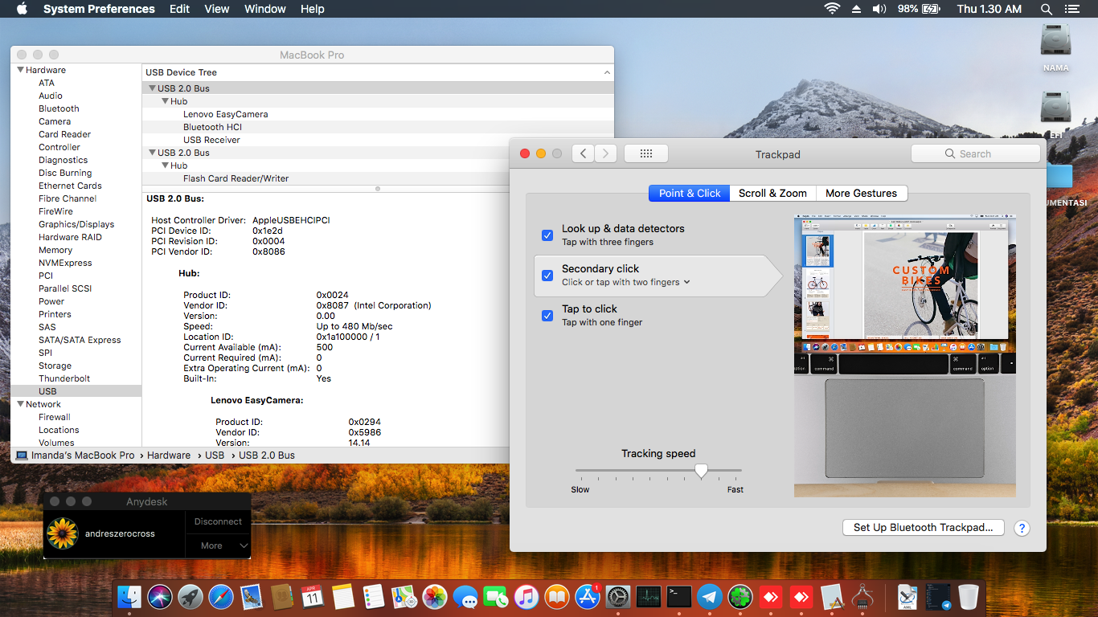Viewport: 1098px width, 617px height.
Task: Click the search magnifier in the menu bar
Action: [x=1045, y=9]
